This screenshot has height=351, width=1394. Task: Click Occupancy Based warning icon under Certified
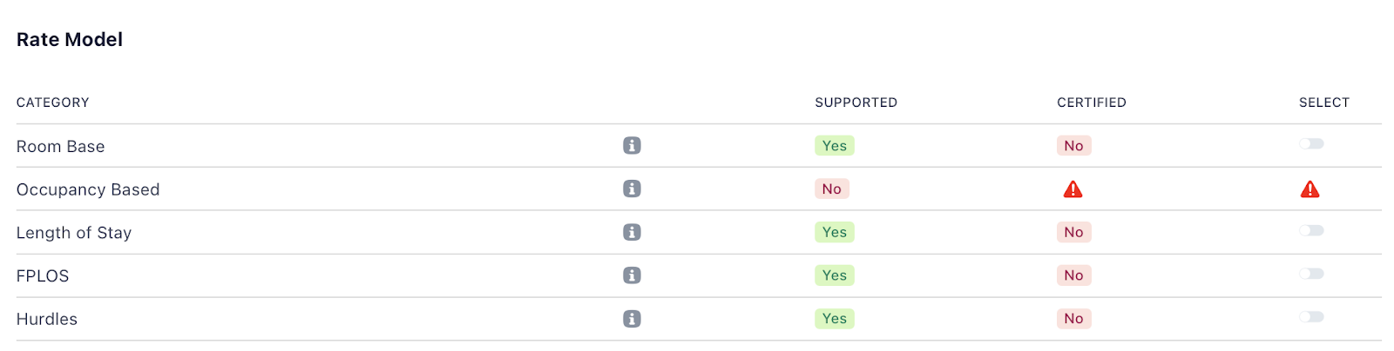[1073, 189]
